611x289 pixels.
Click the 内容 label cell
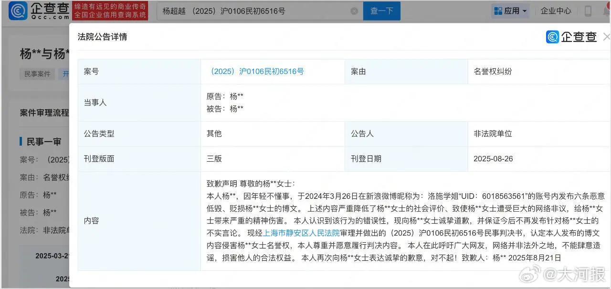click(139, 221)
